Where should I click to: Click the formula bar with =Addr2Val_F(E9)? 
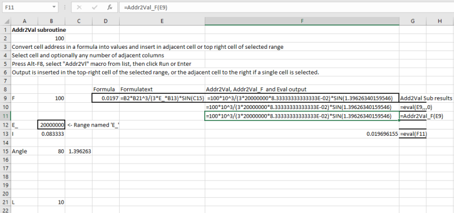286,7
